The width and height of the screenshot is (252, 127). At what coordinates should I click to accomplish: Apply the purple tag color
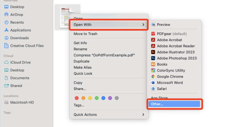pyautogui.click(x=110, y=98)
